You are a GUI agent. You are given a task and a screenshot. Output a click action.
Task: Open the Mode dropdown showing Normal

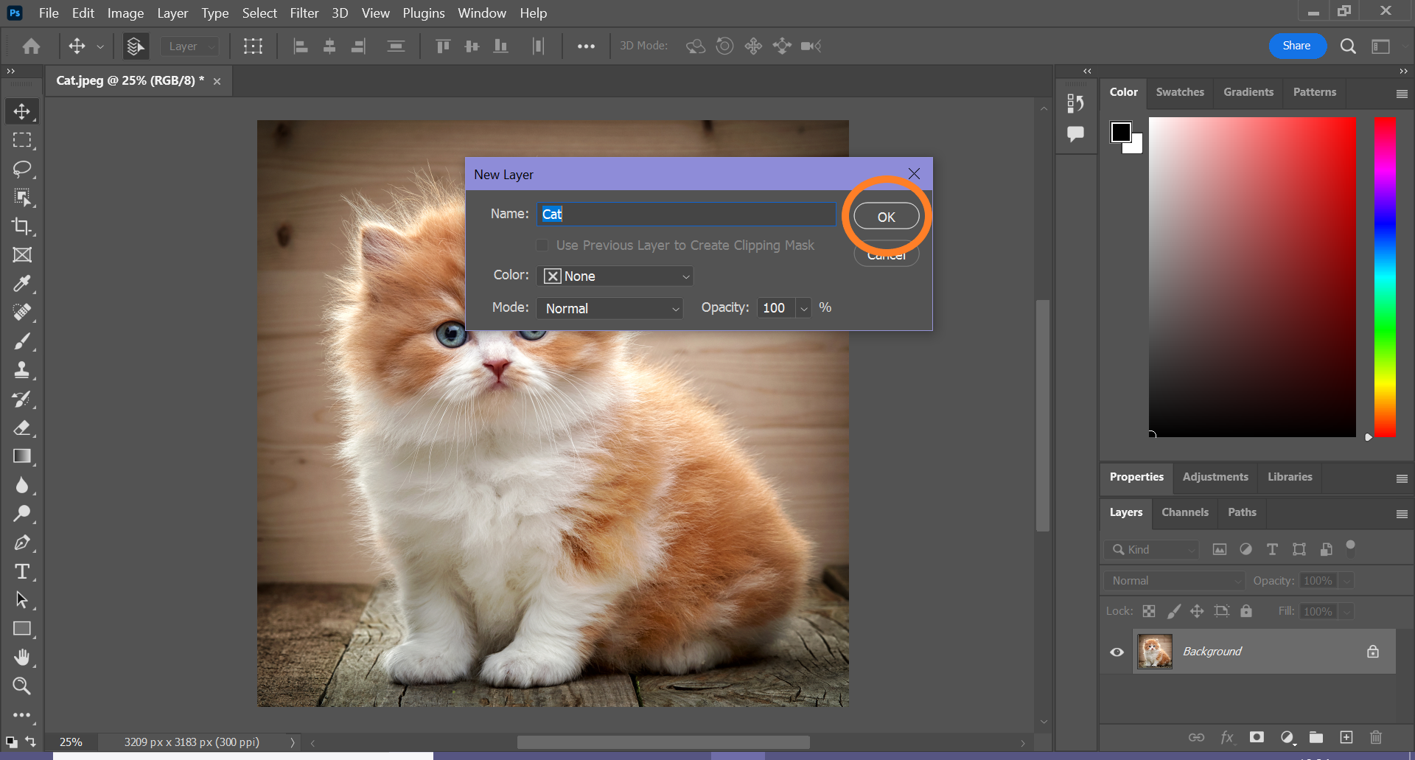point(609,308)
